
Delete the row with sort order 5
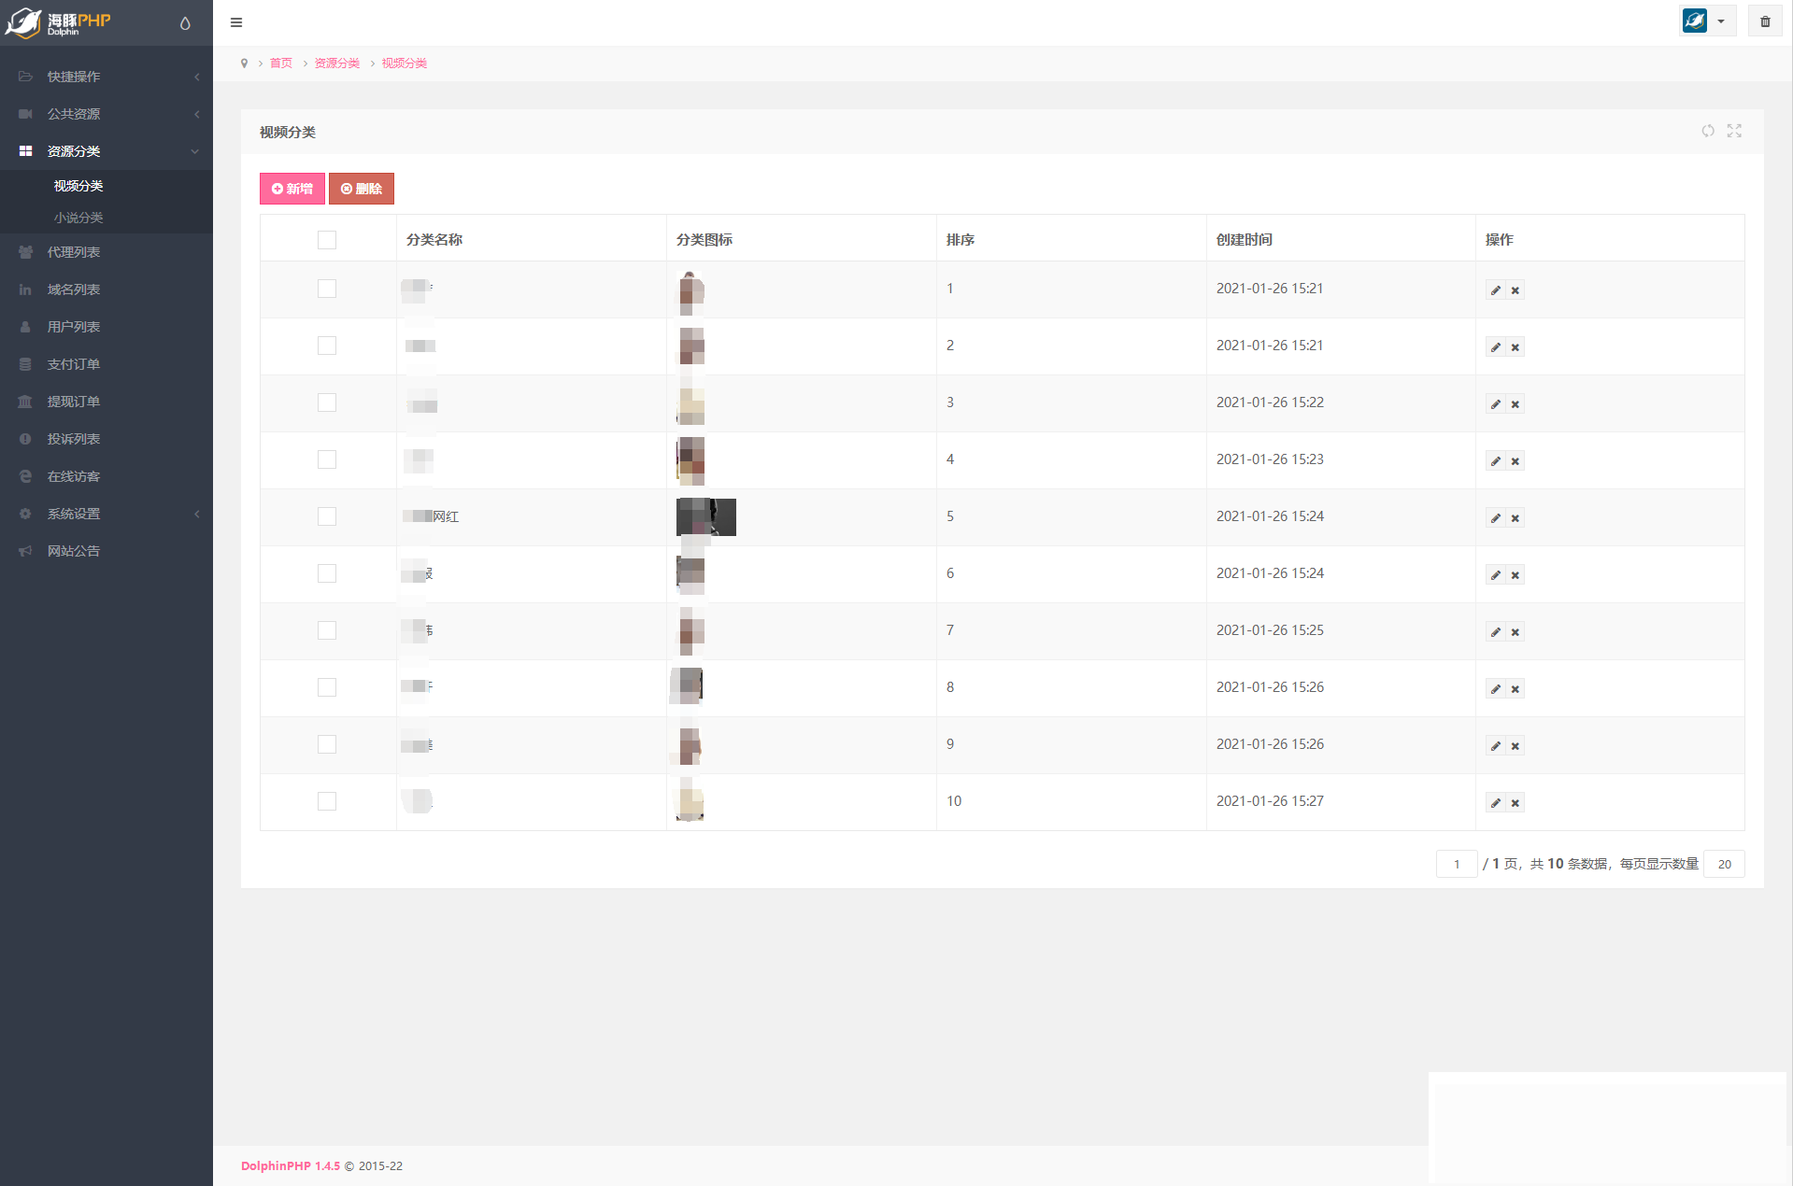1516,518
